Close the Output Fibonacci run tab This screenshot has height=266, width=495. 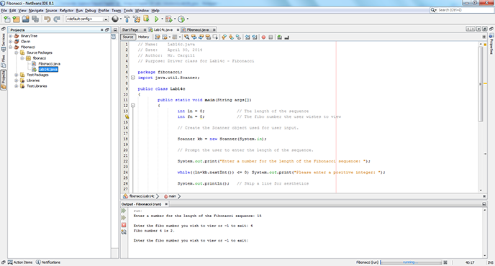[x=166, y=204]
